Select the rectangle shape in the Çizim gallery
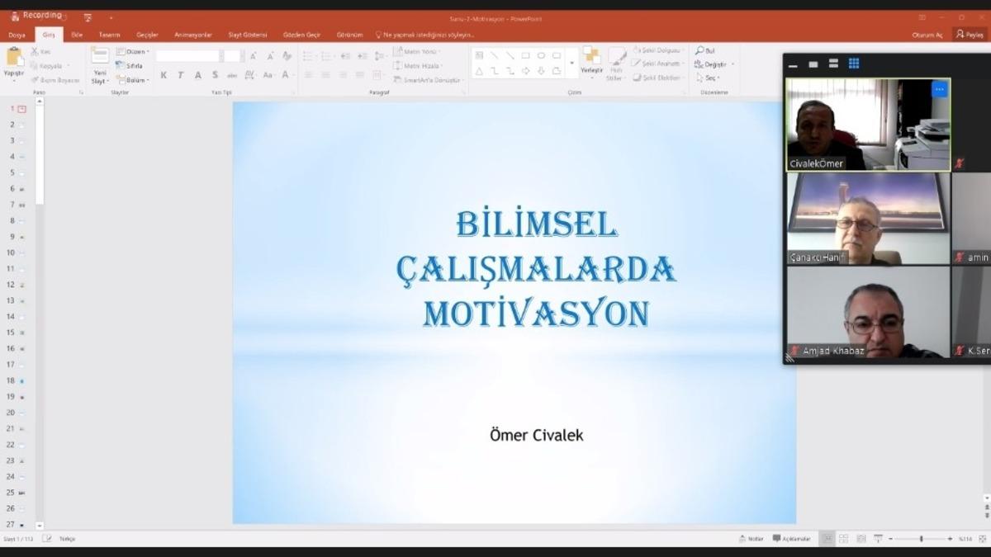Image resolution: width=991 pixels, height=557 pixels. pos(525,55)
